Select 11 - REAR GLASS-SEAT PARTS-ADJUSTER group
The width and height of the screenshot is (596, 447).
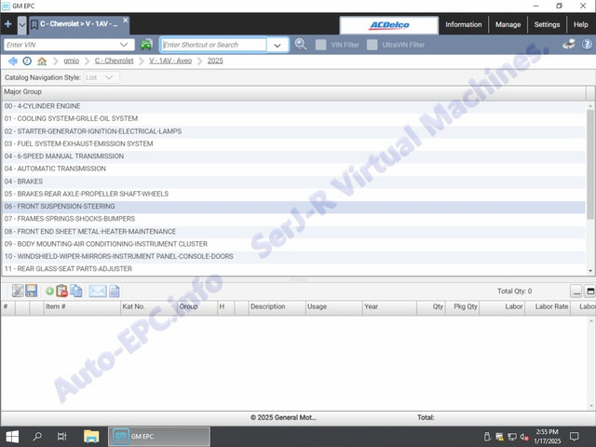293,269
